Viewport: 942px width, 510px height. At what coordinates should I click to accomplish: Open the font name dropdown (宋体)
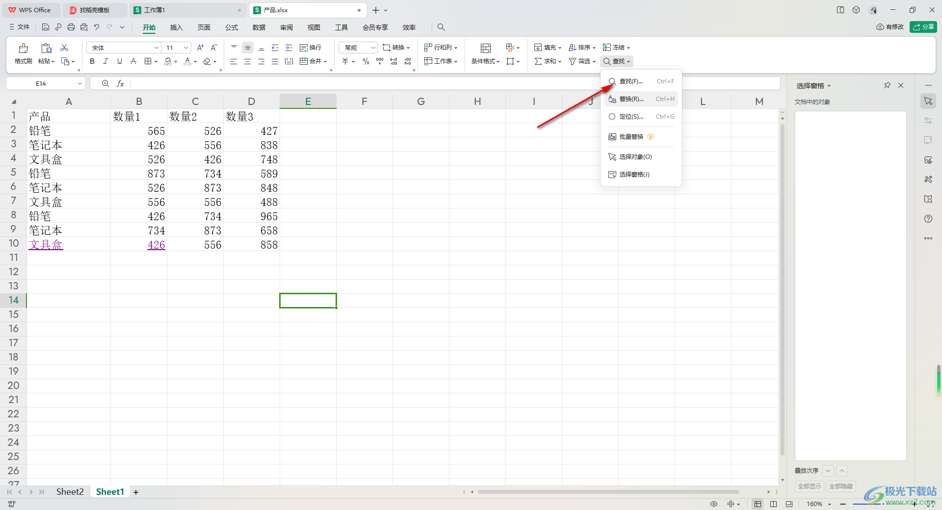click(x=157, y=48)
